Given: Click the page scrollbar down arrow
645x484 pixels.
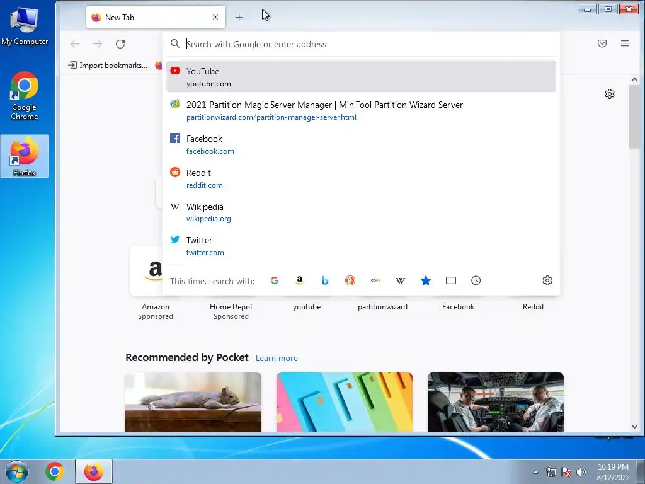Looking at the screenshot, I should pyautogui.click(x=634, y=427).
